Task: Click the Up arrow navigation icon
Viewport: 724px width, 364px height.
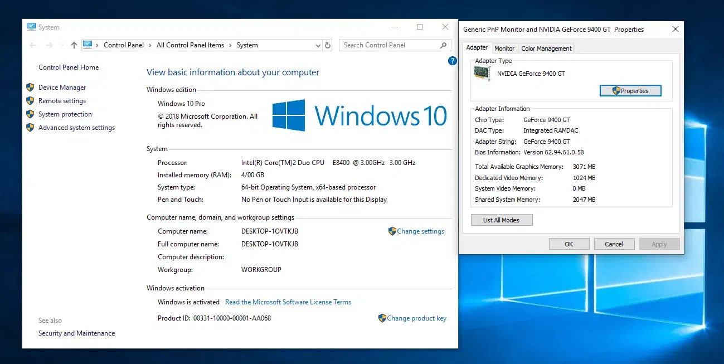Action: [74, 45]
